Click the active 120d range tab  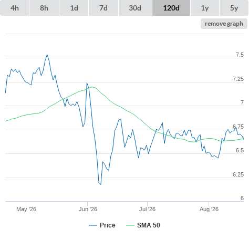[171, 8]
